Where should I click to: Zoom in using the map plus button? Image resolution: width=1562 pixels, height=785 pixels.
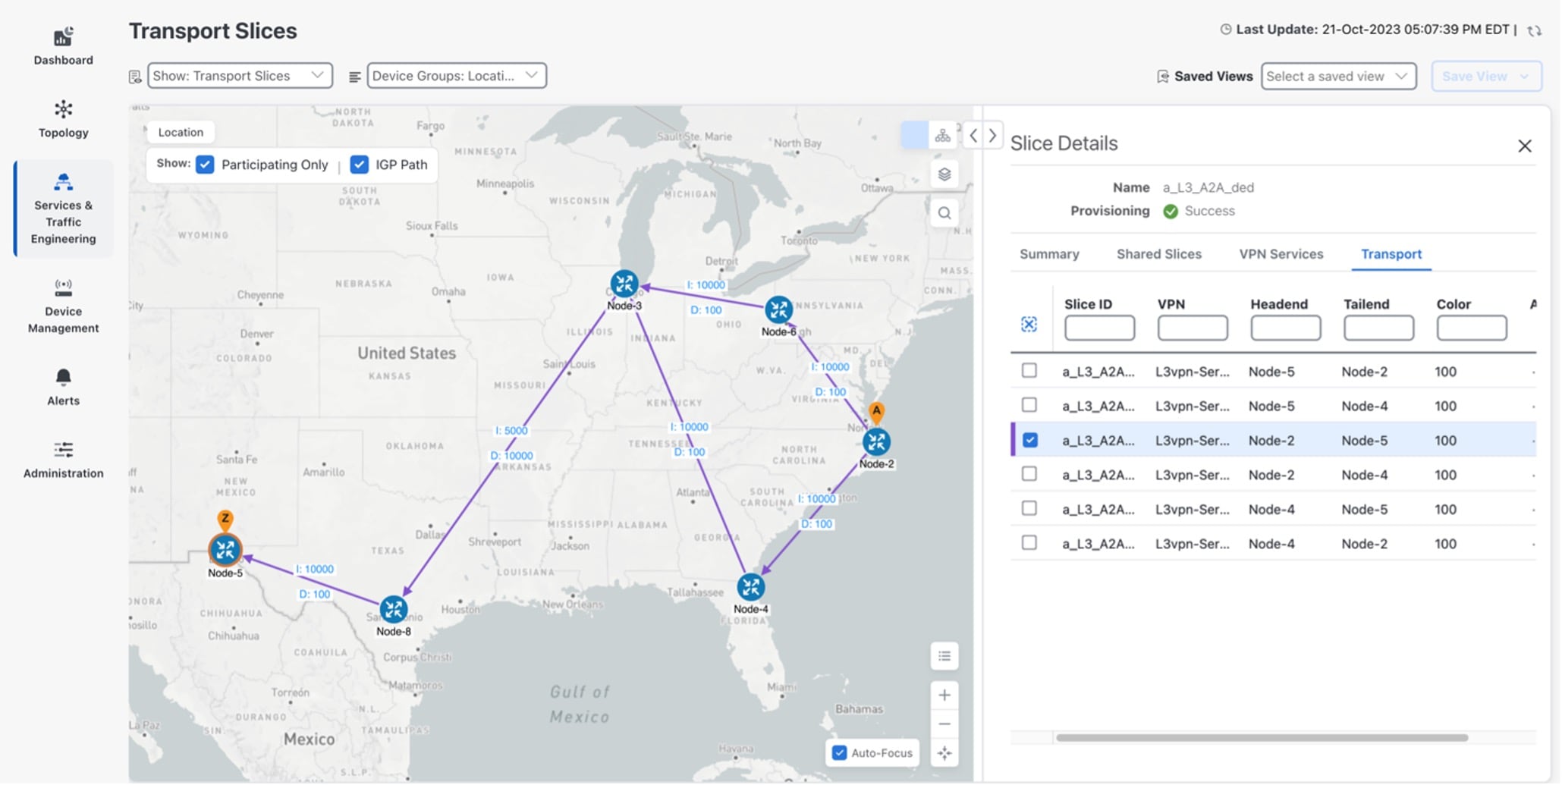(x=944, y=694)
